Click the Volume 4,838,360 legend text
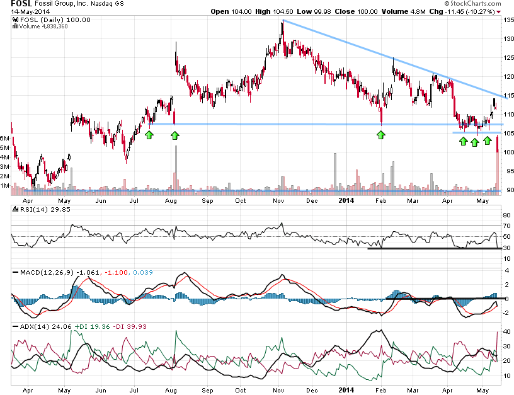514x395 pixels. click(43, 26)
